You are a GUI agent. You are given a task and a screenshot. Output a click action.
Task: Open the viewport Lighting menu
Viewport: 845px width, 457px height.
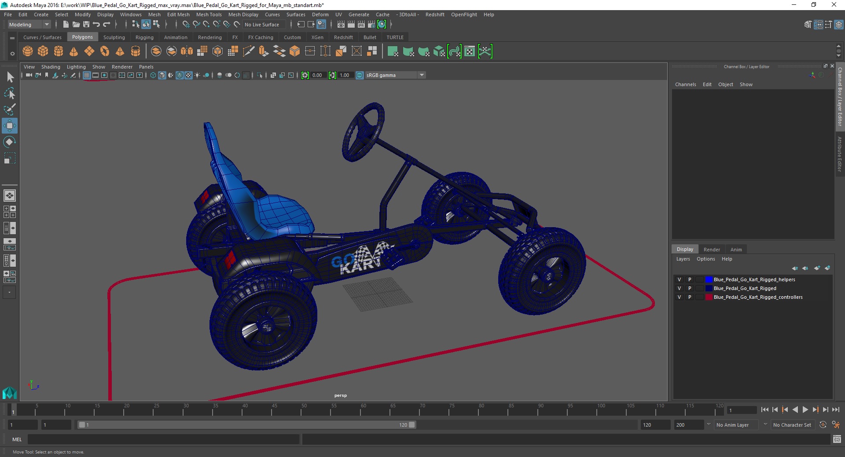(76, 67)
